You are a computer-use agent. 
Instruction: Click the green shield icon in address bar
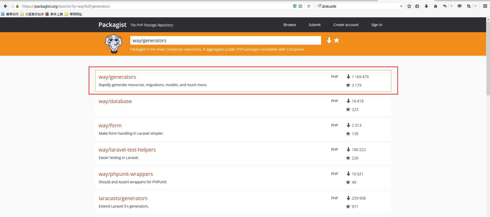coord(295,6)
